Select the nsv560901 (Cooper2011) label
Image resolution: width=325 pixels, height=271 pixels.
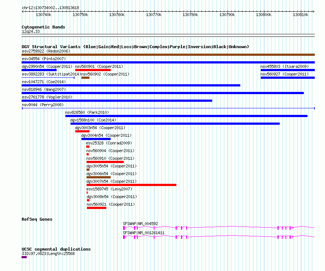[x=99, y=66]
